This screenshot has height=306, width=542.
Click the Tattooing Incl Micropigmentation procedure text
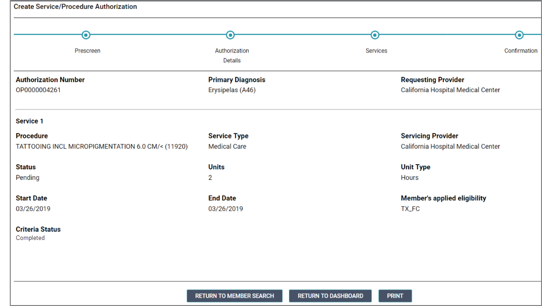[102, 146]
